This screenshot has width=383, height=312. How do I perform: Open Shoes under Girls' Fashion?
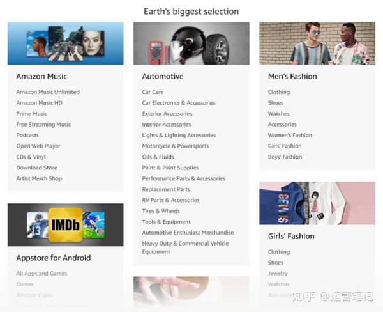(276, 263)
